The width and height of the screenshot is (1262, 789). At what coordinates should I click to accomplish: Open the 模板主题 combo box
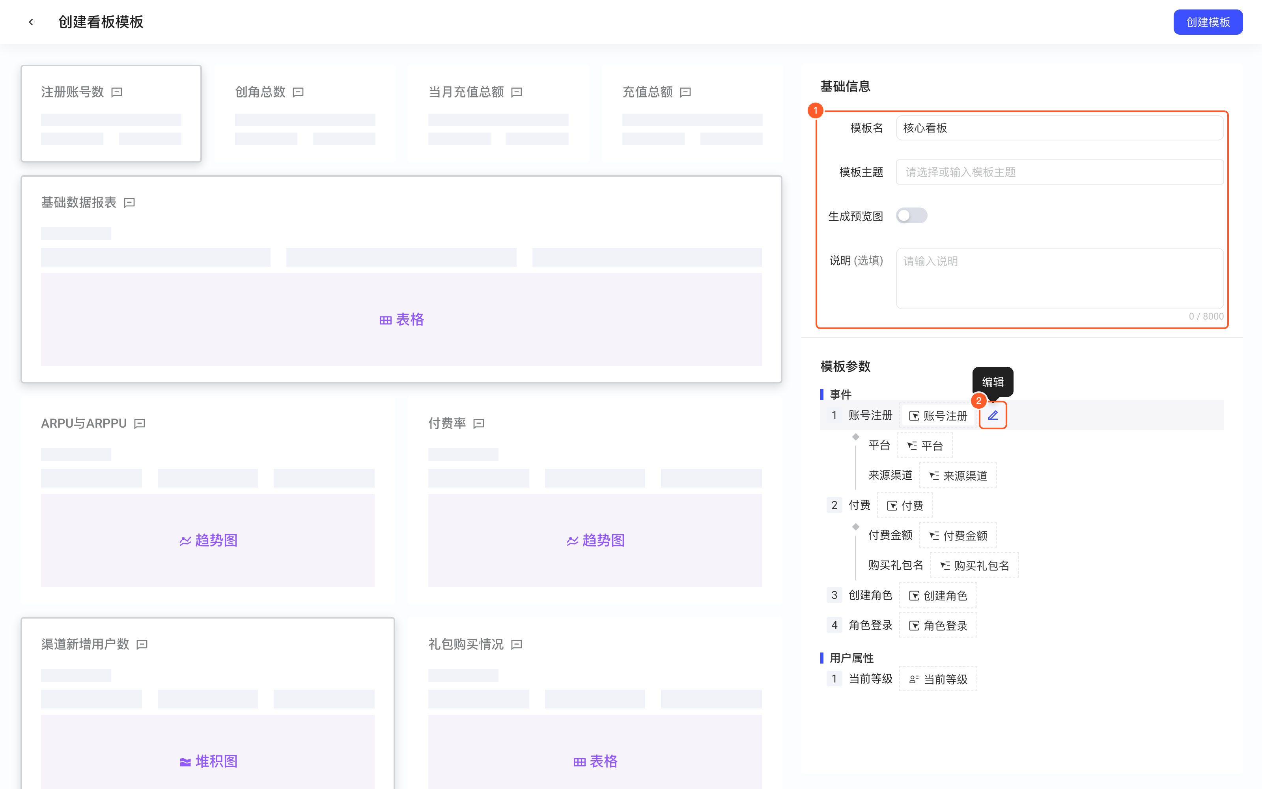(1059, 172)
